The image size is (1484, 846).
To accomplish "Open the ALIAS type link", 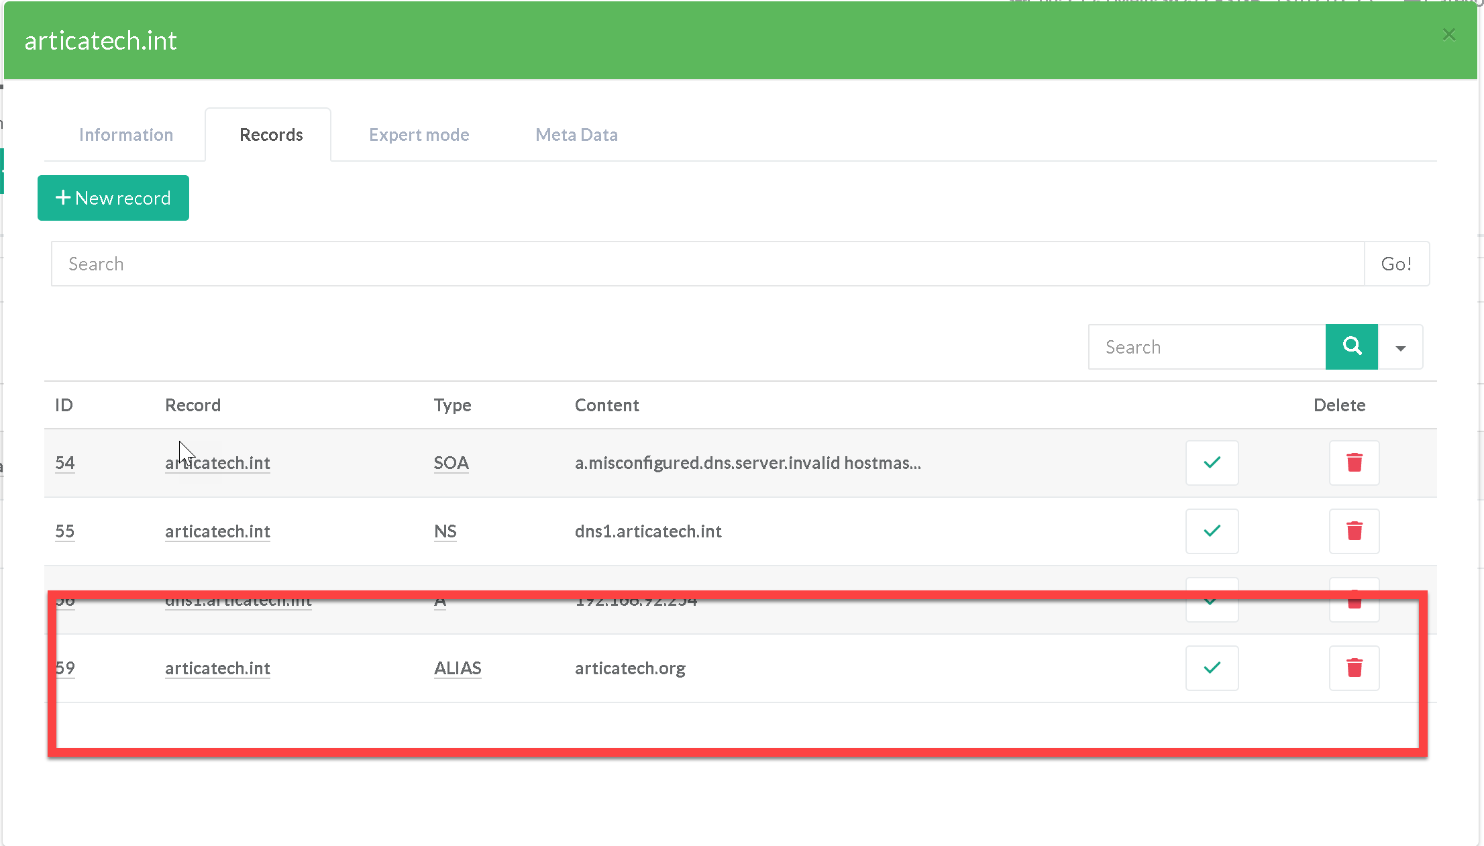I will [458, 668].
